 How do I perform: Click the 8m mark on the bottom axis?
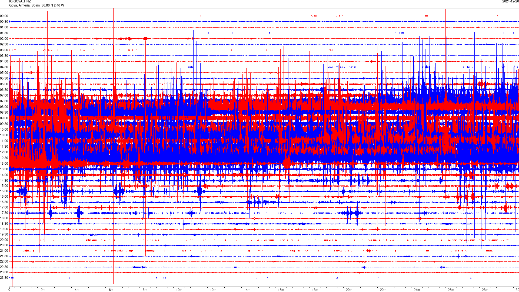(x=145, y=290)
